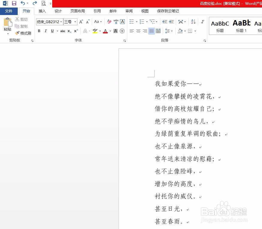The image size is (262, 229).
Task: Activate the 格式刷 format painter
Action: (x=23, y=33)
